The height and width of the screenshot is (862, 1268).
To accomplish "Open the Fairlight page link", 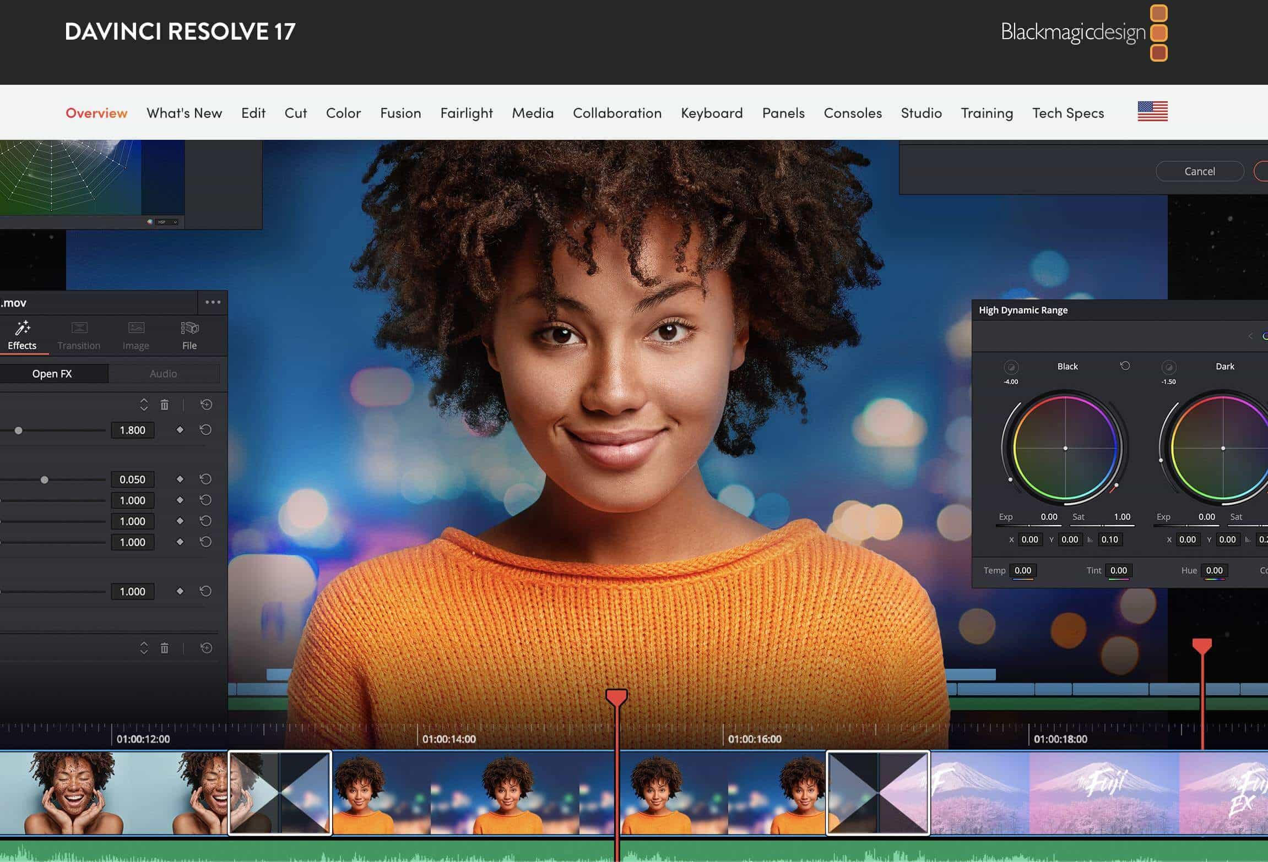I will (x=467, y=113).
